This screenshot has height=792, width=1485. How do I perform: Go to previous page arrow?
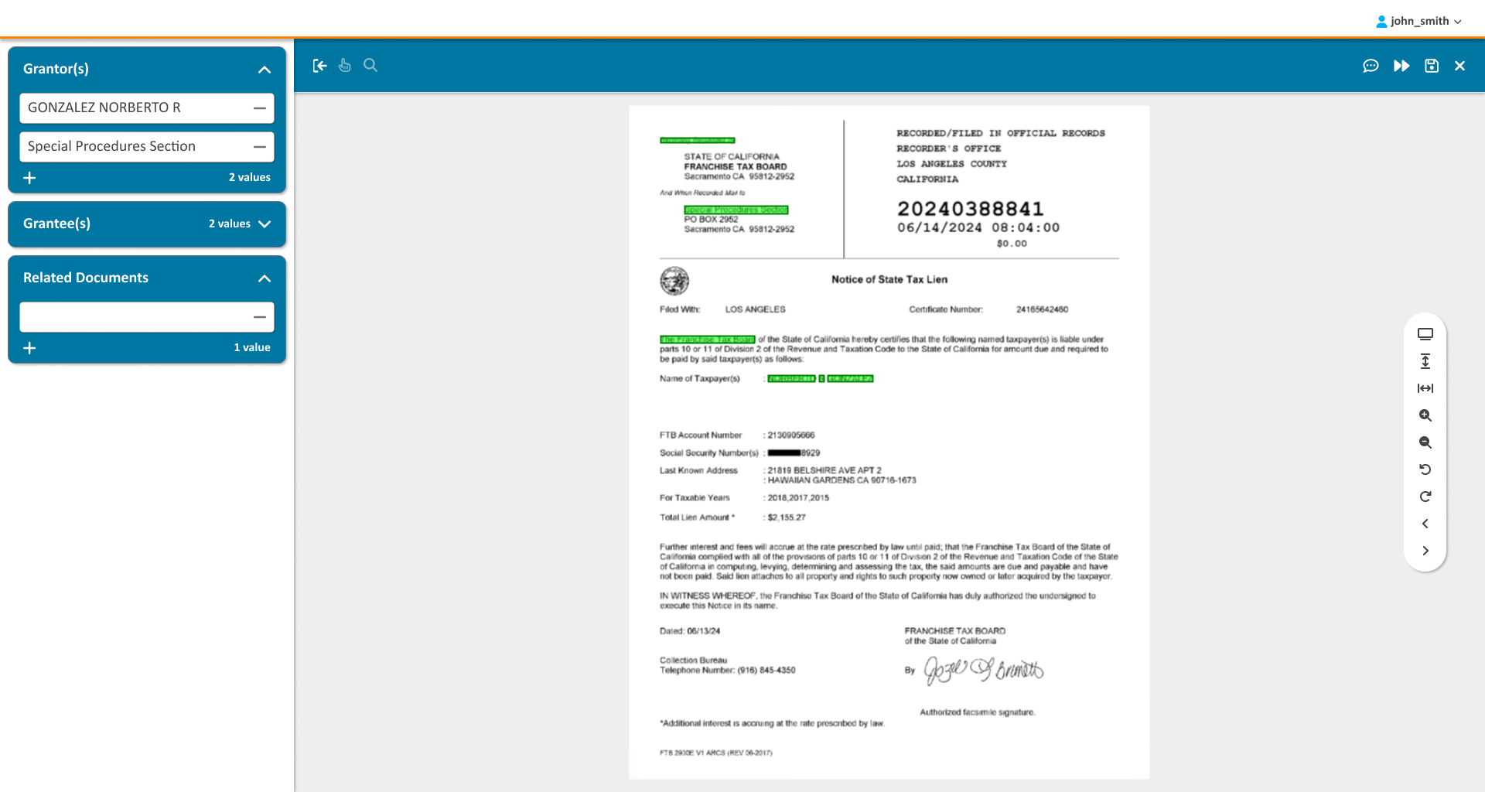pyautogui.click(x=1425, y=524)
